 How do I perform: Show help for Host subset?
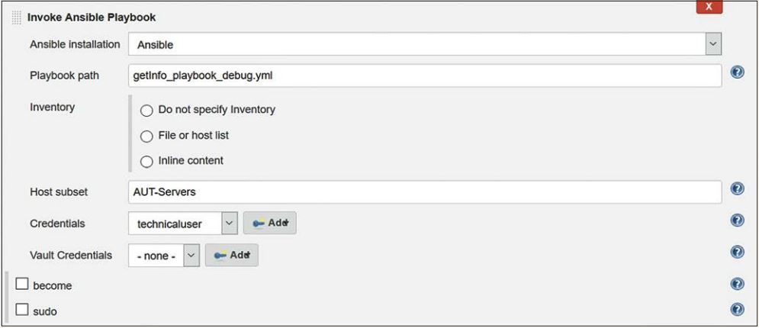click(x=737, y=189)
